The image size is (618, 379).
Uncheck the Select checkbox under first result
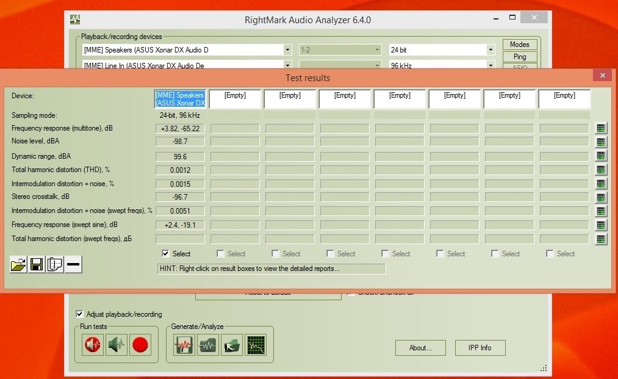point(166,254)
